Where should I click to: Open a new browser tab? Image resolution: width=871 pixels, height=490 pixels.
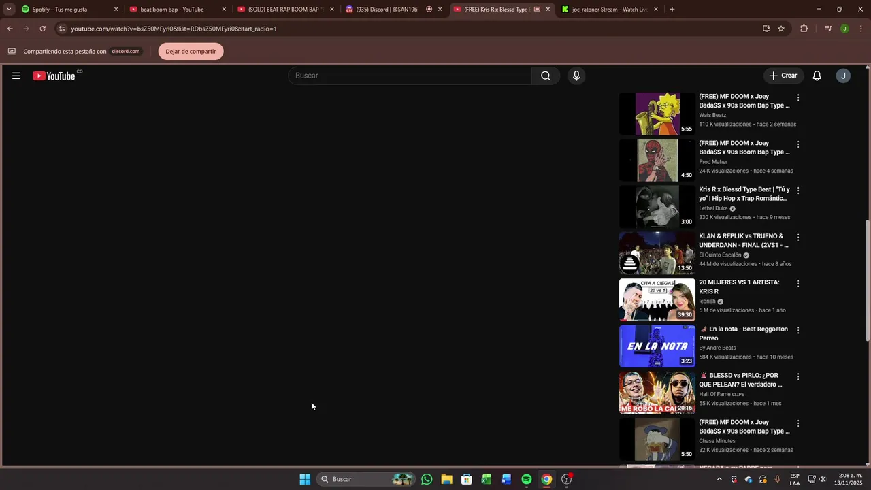point(672,10)
